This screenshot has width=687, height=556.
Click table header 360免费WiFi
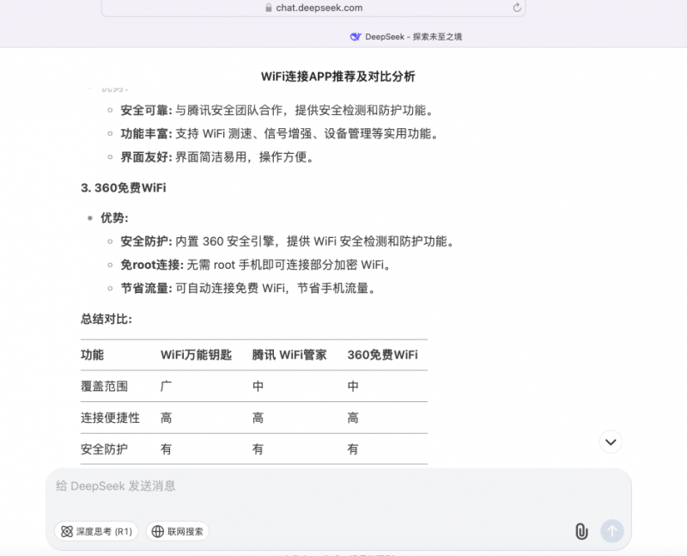coord(382,355)
